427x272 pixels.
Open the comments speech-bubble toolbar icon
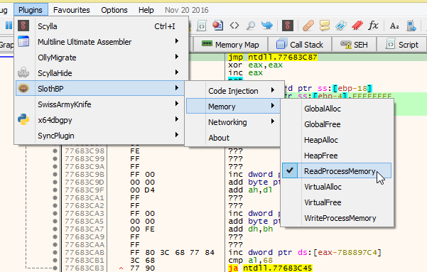tap(325, 26)
